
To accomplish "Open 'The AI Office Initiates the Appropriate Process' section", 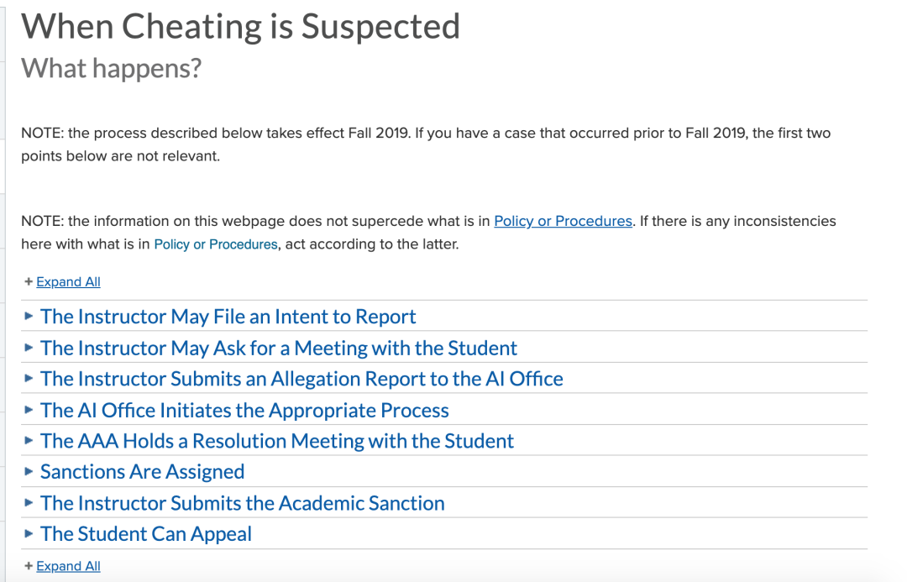I will coord(244,410).
